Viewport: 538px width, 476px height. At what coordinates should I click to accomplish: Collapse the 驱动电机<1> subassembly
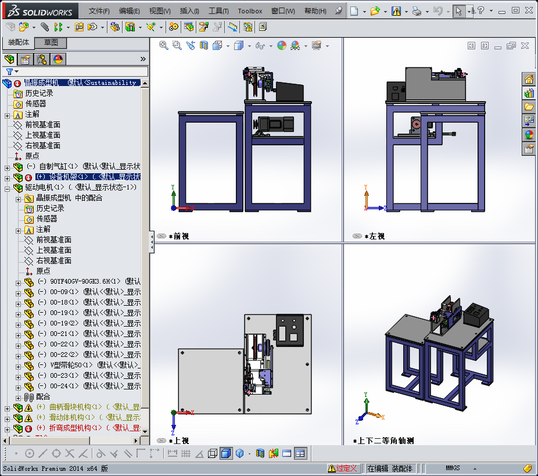click(x=7, y=189)
